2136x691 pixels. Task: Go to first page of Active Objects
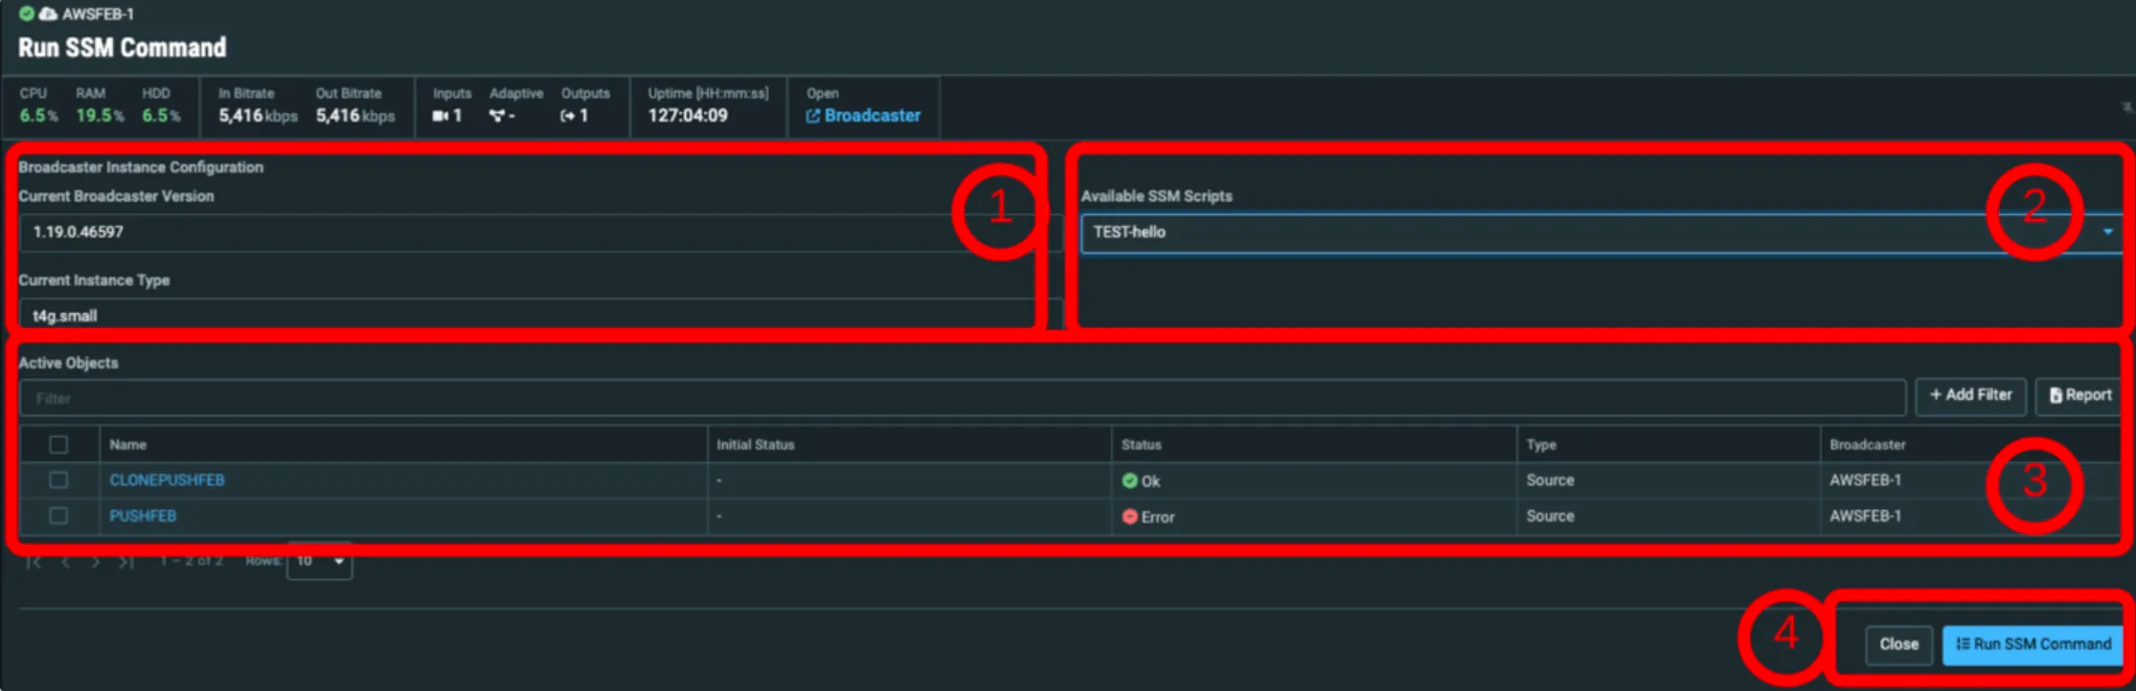(x=34, y=562)
